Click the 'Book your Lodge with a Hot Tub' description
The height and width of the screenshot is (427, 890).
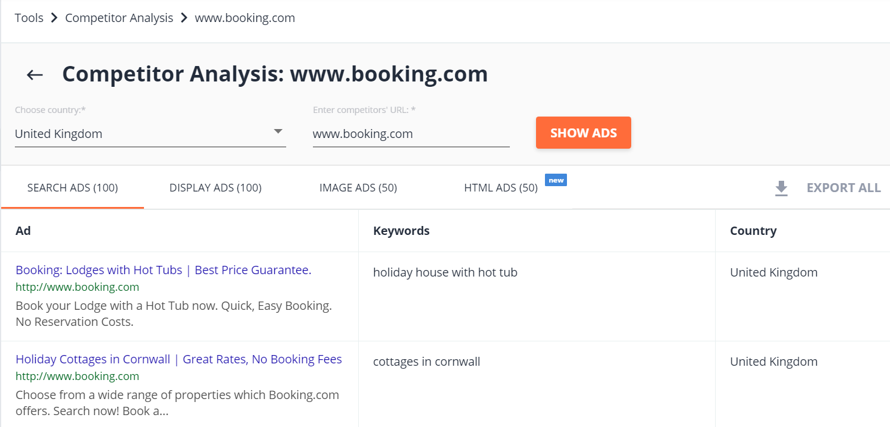174,314
